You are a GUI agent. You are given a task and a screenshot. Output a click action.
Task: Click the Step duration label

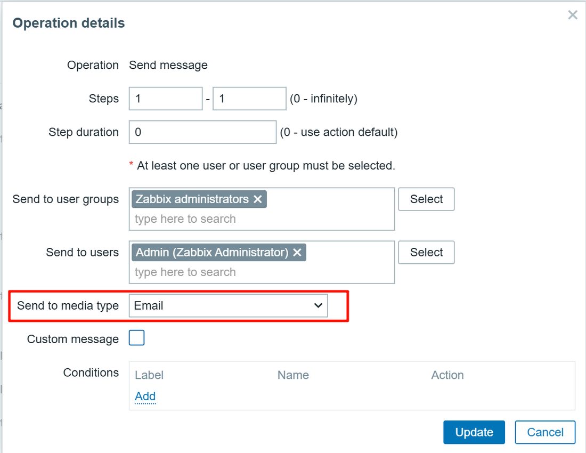click(x=84, y=132)
